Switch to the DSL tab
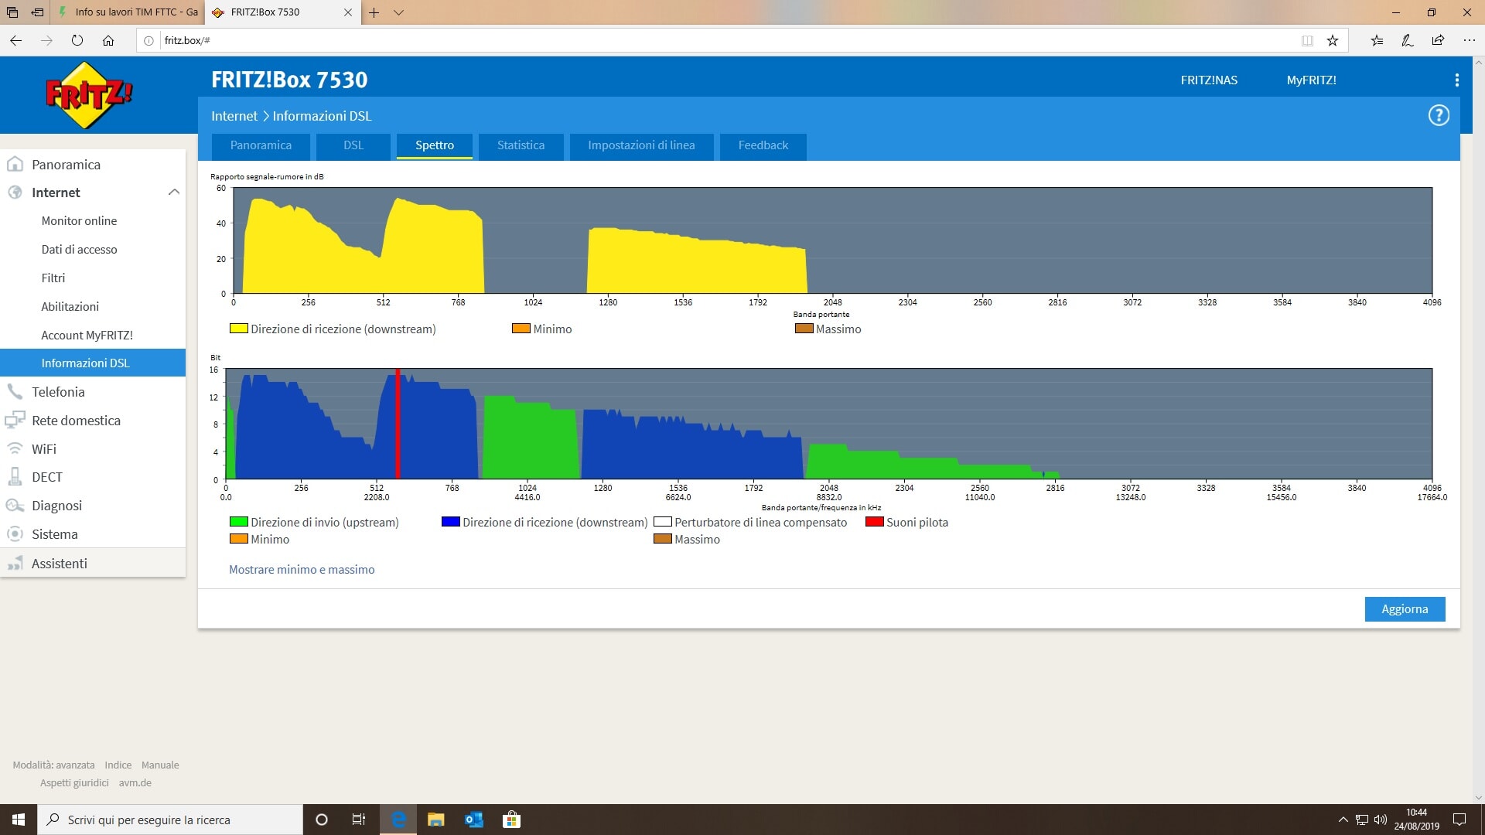This screenshot has width=1485, height=835. click(x=353, y=145)
